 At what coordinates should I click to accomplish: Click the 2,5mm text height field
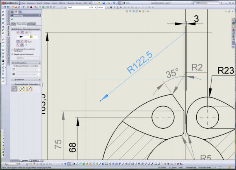click(101, 7)
